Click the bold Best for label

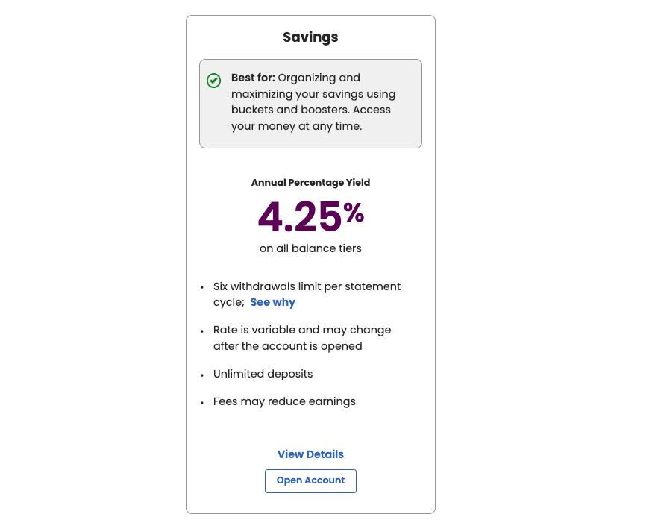[253, 78]
